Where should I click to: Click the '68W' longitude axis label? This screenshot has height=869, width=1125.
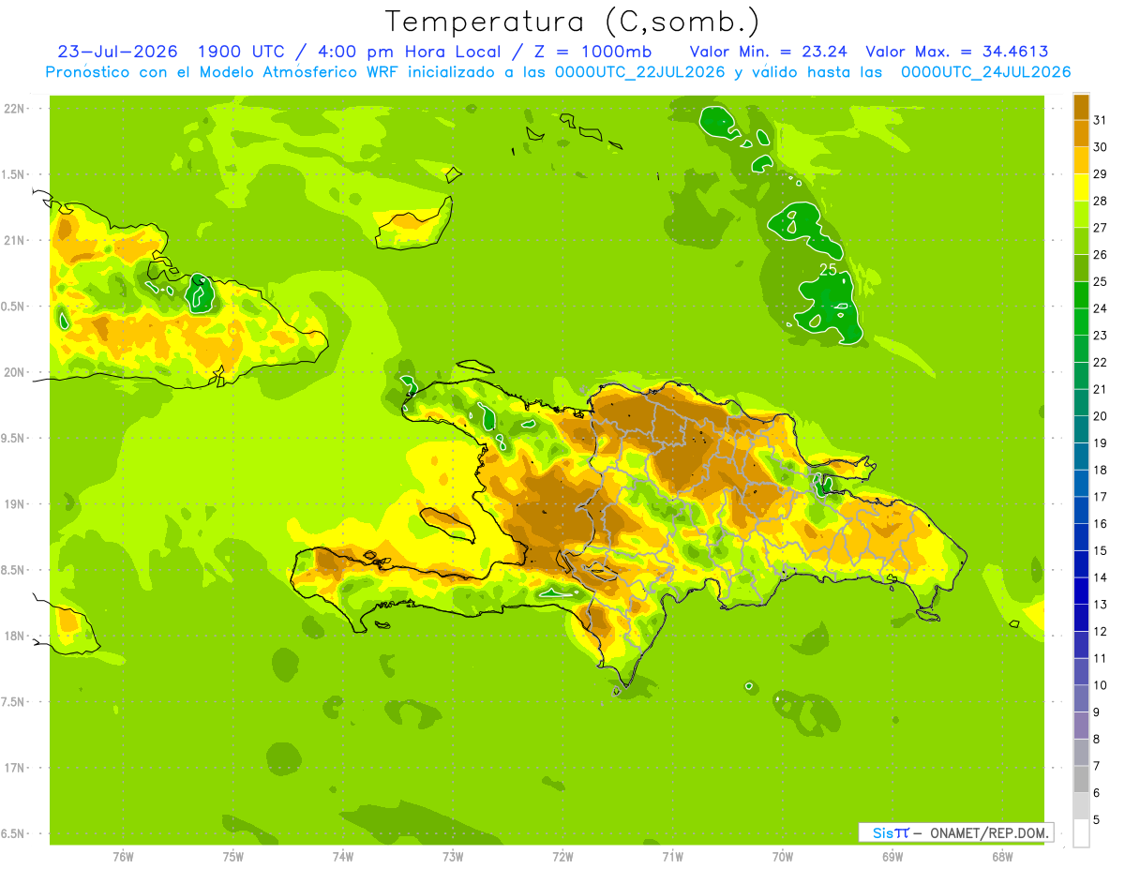pos(1002,857)
